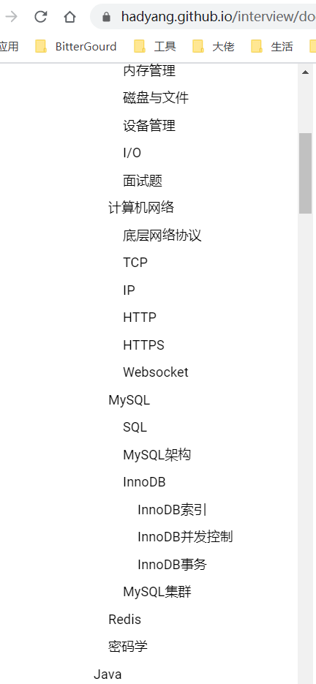This screenshot has height=684, width=316.
Task: Open the 工具 bookmark folder
Action: click(155, 46)
